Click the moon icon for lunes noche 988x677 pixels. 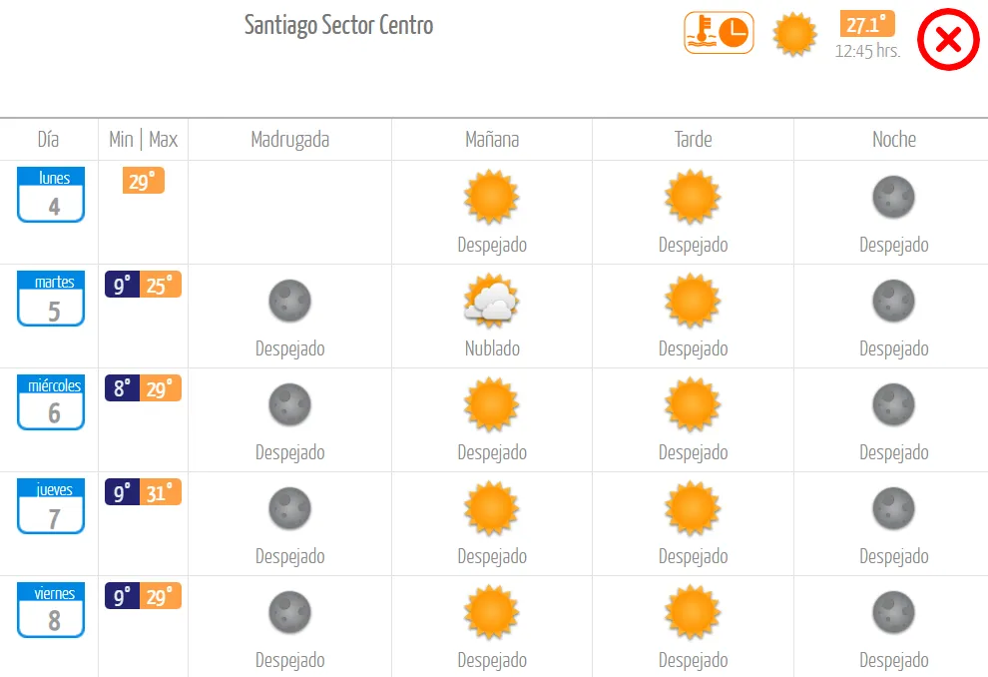893,197
